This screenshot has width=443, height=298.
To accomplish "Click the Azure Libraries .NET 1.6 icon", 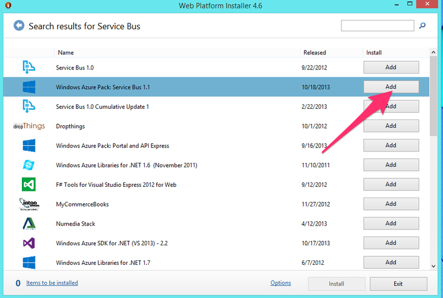I will point(29,165).
